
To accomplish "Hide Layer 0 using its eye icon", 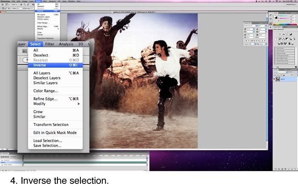I will point(274,79).
